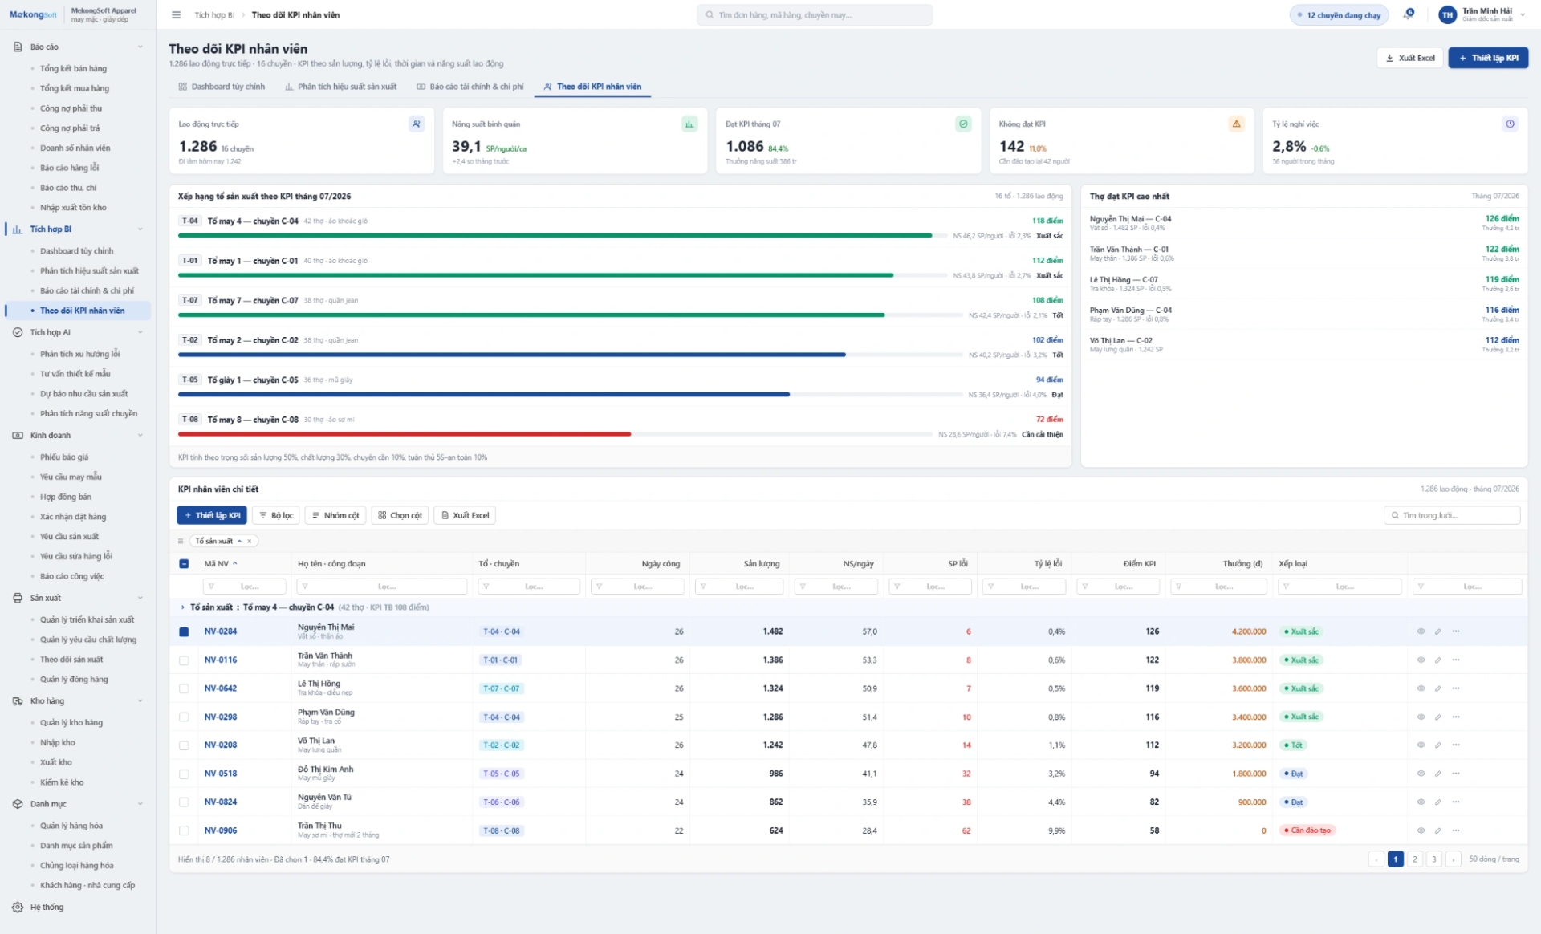Image resolution: width=1541 pixels, height=934 pixels.
Task: Collapse the Sản xuất sidebar section
Action: click(x=140, y=598)
